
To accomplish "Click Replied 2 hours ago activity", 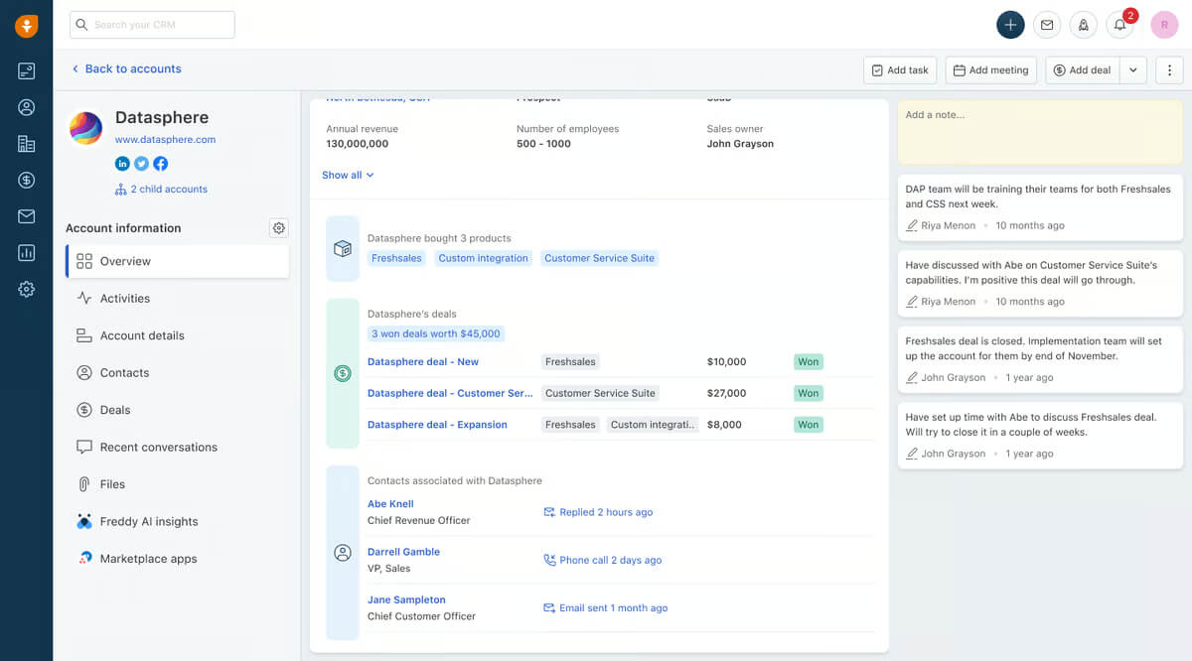I will (598, 512).
